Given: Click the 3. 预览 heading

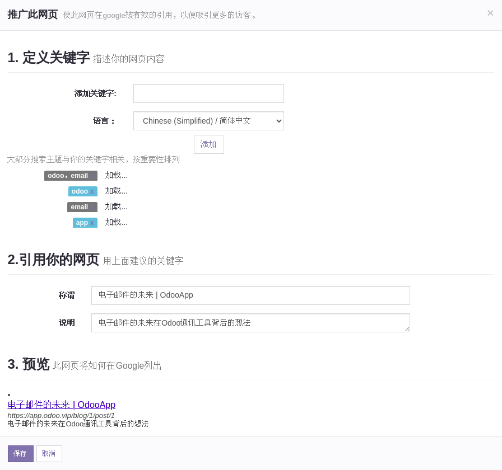Looking at the screenshot, I should 29,364.
